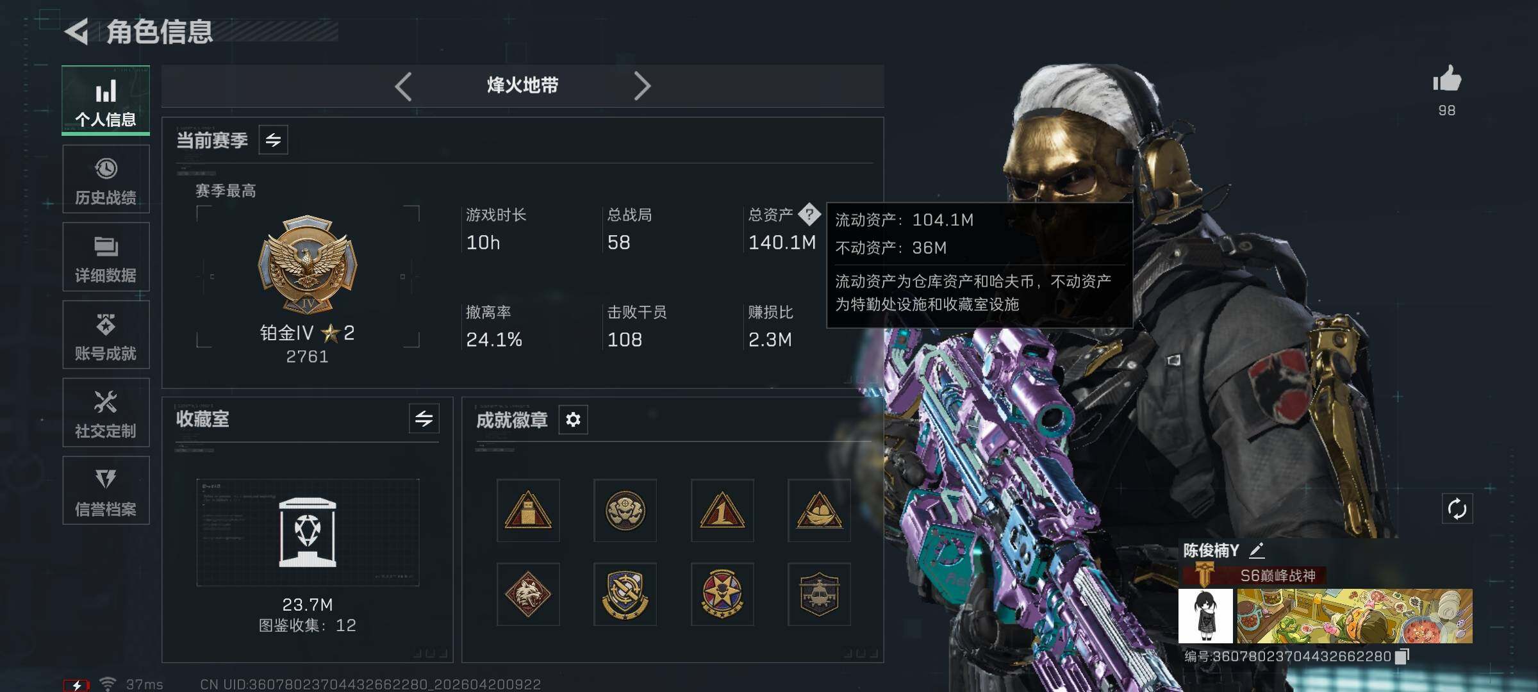
Task: Open the 信誉档案 tab
Action: click(x=106, y=491)
